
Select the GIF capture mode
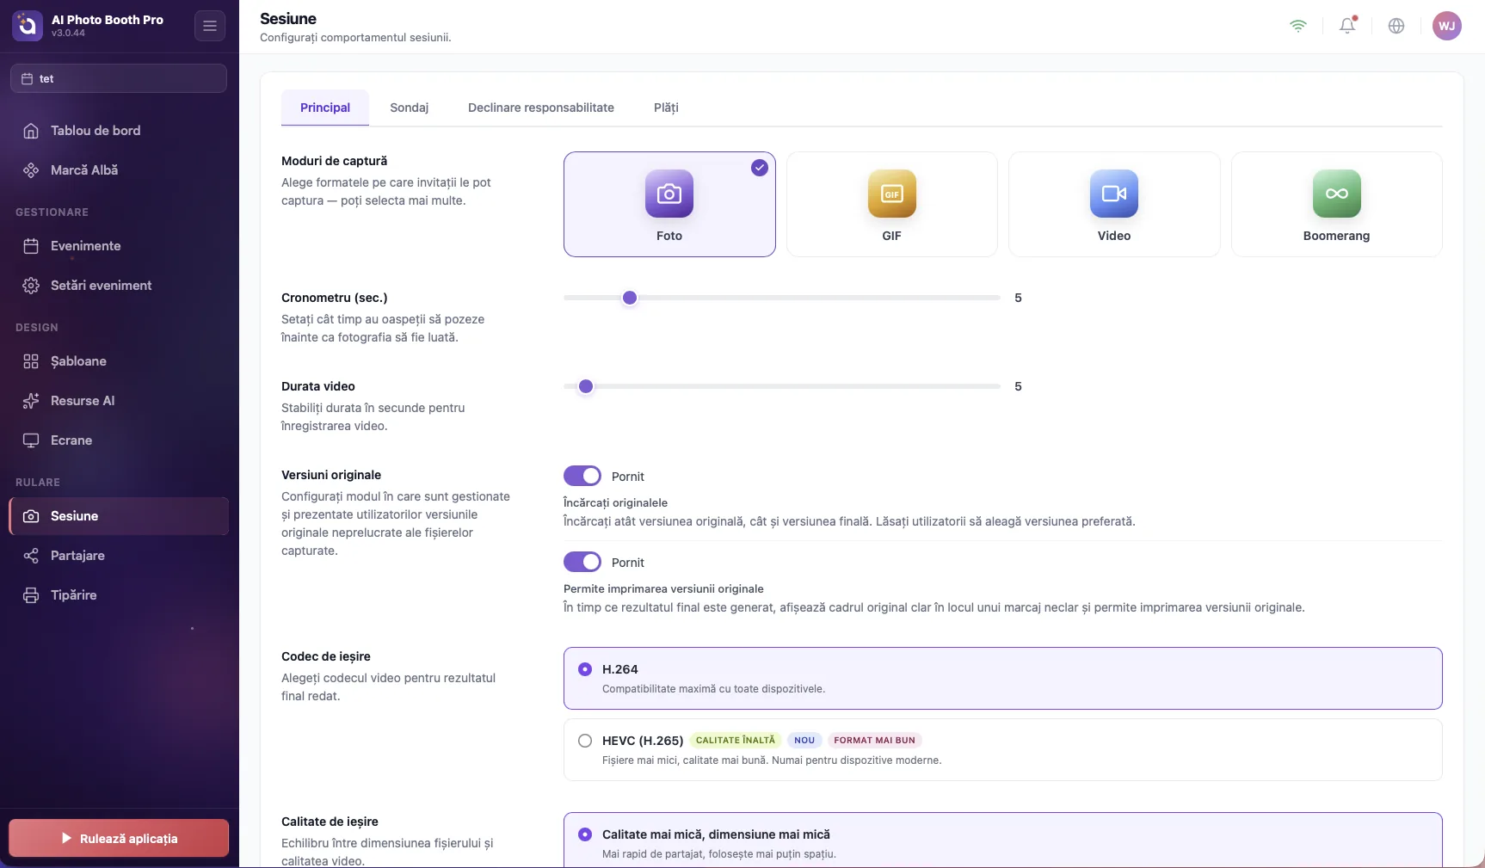891,205
